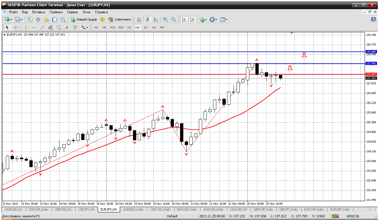Open the Справка menu
Image resolution: width=379 pixels, height=220 pixels.
(x=101, y=12)
